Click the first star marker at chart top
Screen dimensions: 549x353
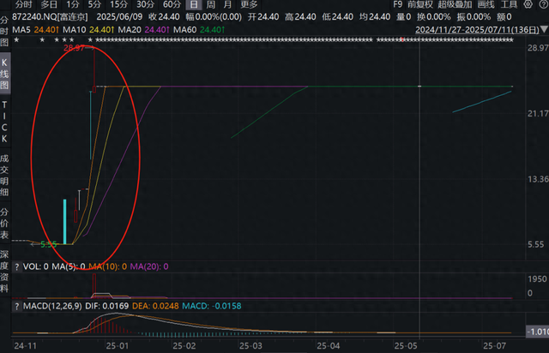point(16,40)
